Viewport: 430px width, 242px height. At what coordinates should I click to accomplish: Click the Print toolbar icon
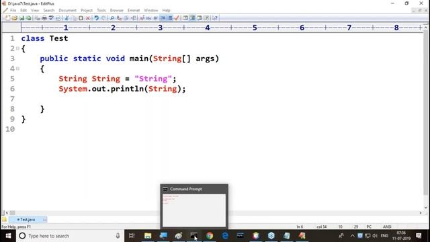coord(44,18)
